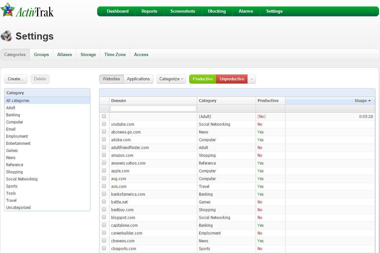Select answers.yahoo.com checkbox

pos(104,163)
